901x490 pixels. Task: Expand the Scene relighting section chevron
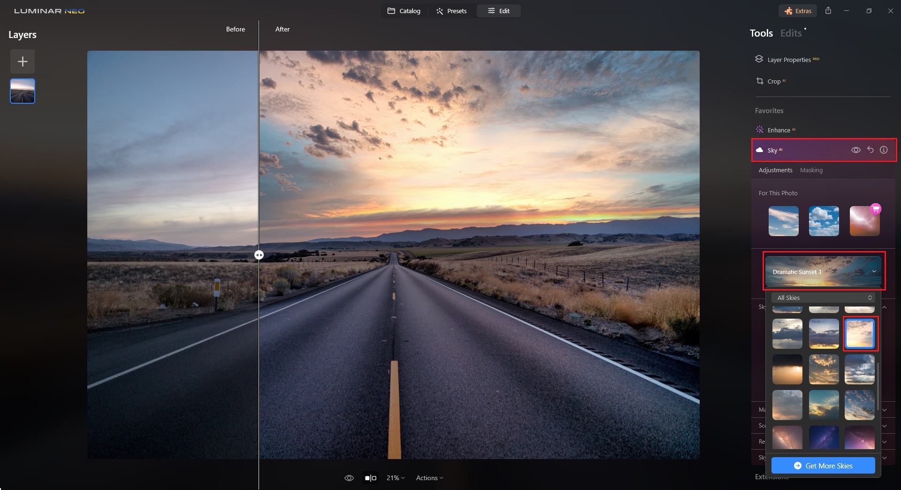[885, 426]
